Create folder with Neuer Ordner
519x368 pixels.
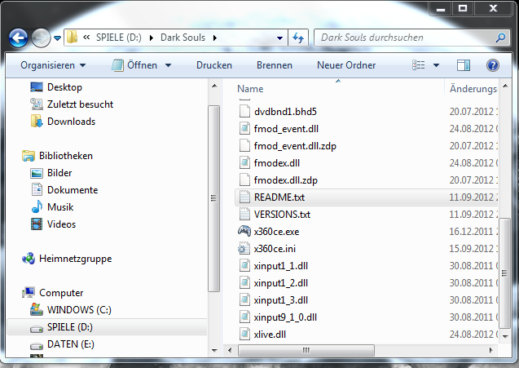tap(346, 65)
